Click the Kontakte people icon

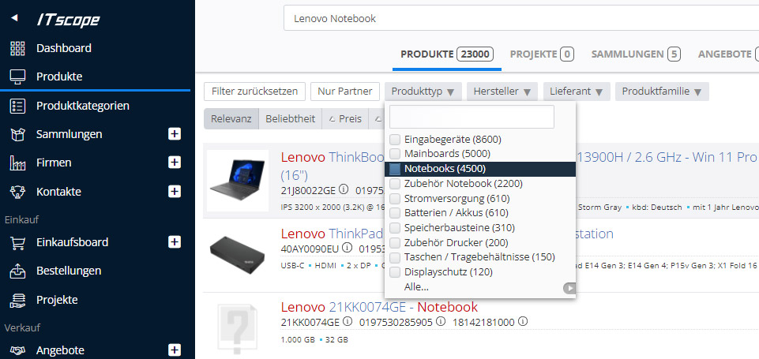(17, 192)
